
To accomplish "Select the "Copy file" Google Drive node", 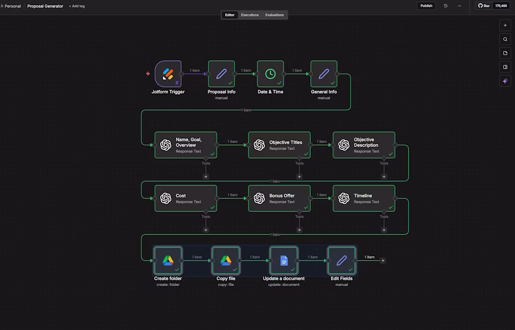I will pos(226,260).
